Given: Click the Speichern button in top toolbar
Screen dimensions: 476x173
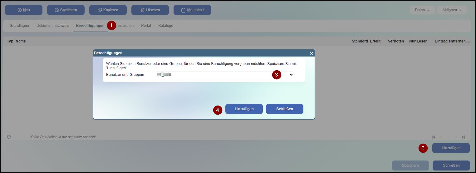Looking at the screenshot, I should [66, 10].
